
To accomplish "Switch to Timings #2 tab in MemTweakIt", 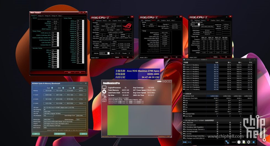I will point(41,16).
